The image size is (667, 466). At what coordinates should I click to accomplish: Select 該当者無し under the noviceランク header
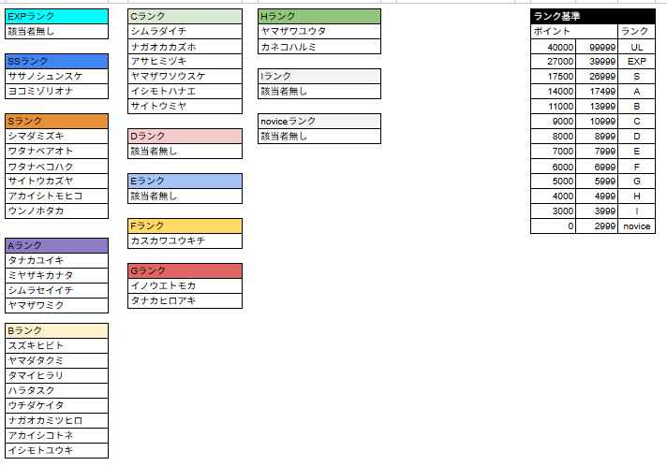click(319, 136)
